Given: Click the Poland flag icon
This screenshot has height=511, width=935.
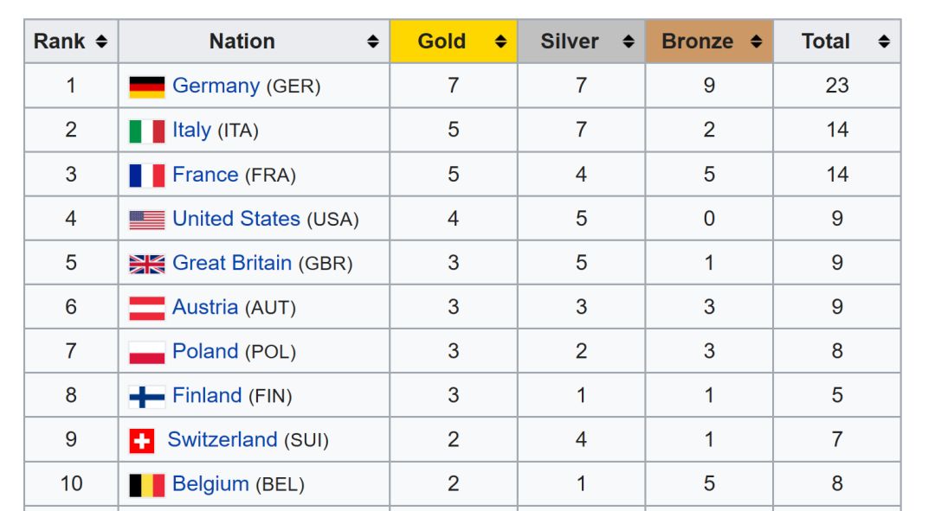Looking at the screenshot, I should [146, 353].
